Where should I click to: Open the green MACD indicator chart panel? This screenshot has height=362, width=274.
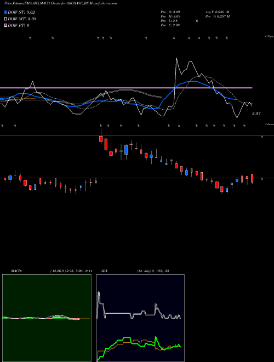pos(47,318)
